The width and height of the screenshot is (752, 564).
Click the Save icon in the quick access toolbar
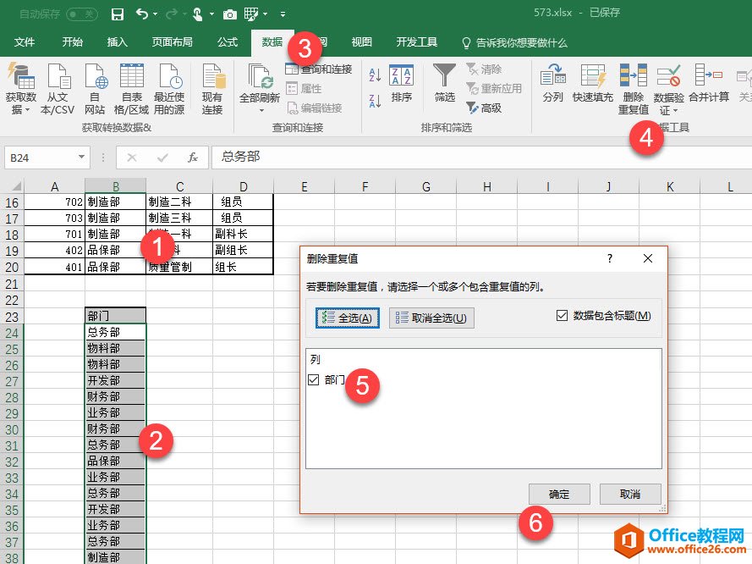point(118,14)
